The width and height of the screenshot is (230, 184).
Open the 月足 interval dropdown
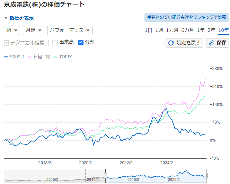point(34,30)
